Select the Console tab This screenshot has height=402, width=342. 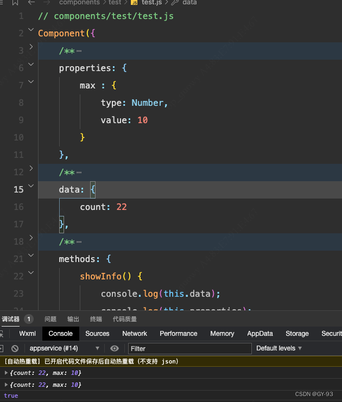click(x=61, y=334)
